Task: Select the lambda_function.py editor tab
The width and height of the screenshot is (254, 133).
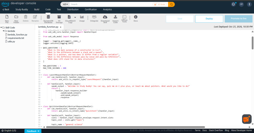Action: click(x=48, y=27)
